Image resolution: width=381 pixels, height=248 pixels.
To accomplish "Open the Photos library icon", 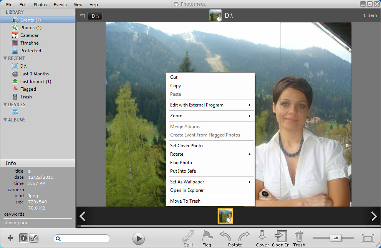I will click(x=15, y=28).
